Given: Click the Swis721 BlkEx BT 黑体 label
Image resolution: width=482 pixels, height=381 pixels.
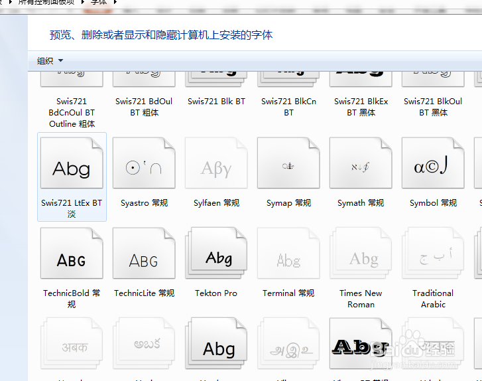Looking at the screenshot, I should coord(361,107).
